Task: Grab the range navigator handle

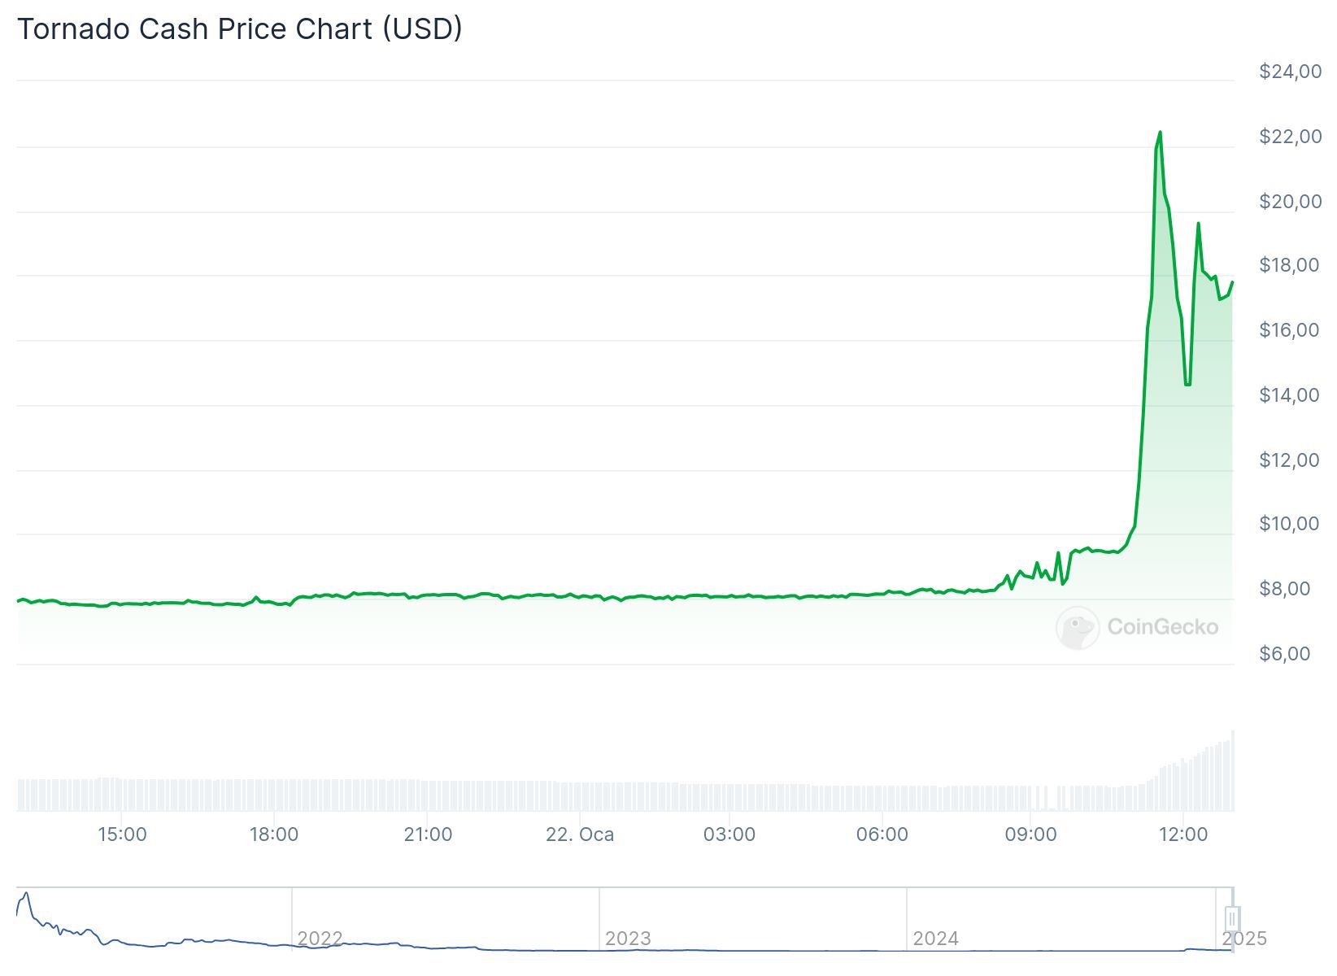Action: pyautogui.click(x=1232, y=919)
